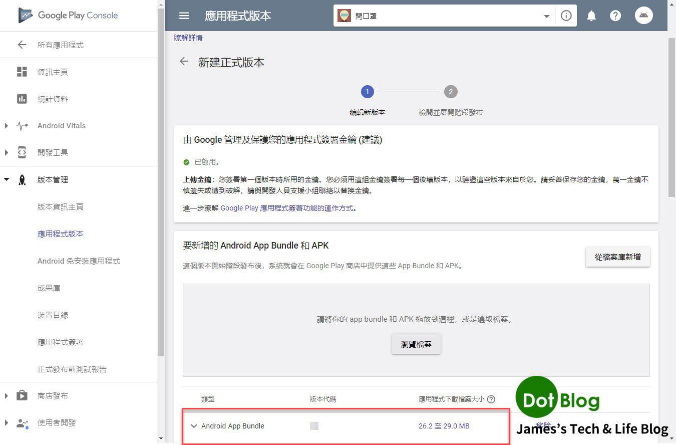
Task: Click the back arrow beside 所有應用程式
Action: point(22,45)
